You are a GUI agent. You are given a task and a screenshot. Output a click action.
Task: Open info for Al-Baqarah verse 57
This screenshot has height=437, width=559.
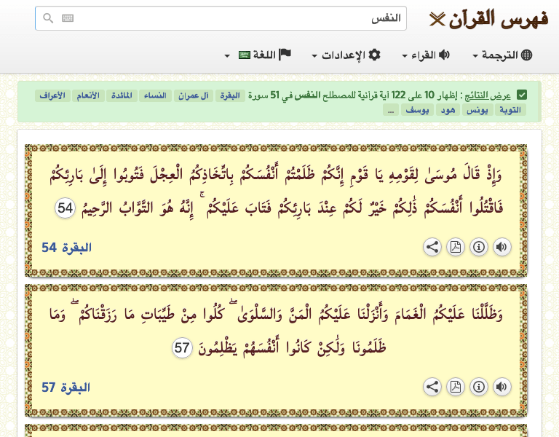pos(478,387)
